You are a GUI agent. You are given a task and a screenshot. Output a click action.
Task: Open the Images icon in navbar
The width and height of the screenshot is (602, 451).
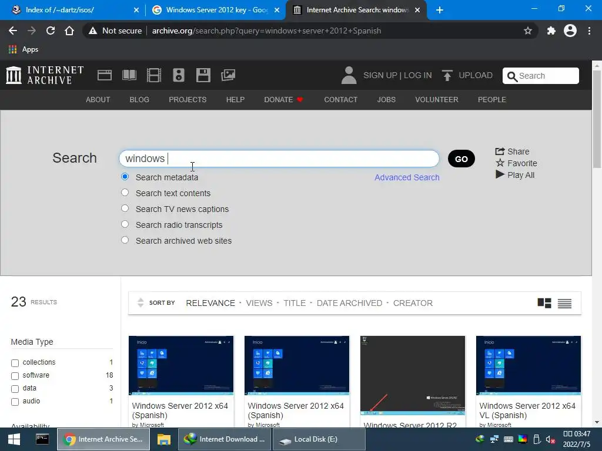228,75
